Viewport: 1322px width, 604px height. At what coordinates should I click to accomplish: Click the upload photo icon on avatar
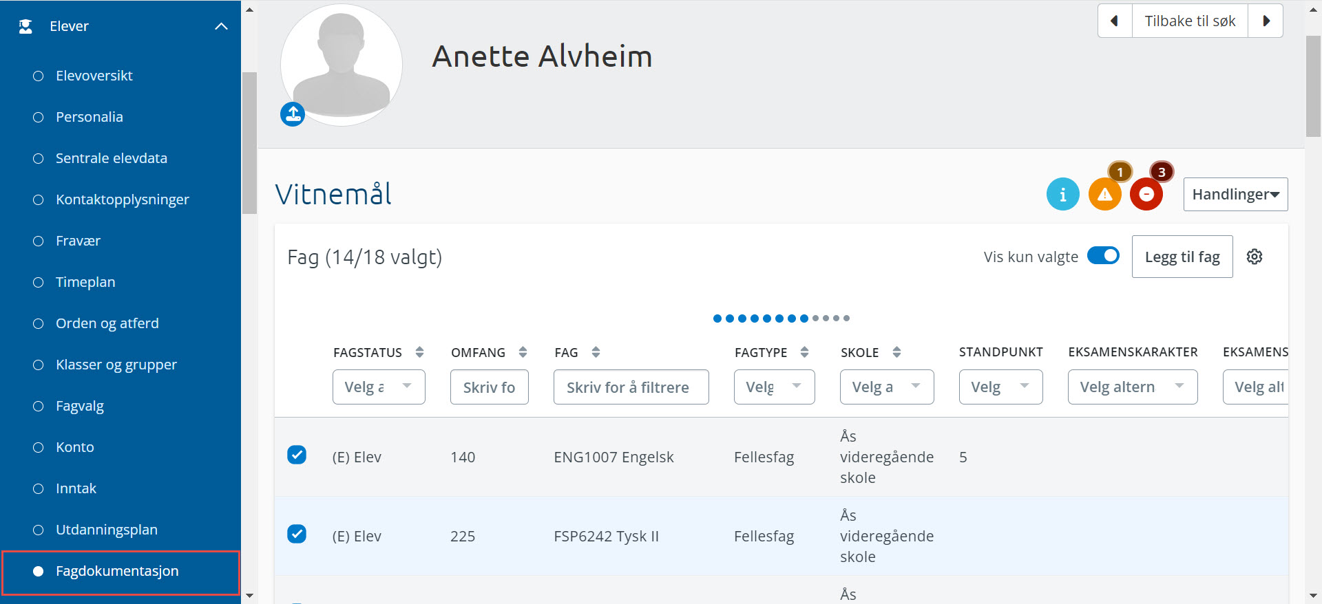coord(293,114)
